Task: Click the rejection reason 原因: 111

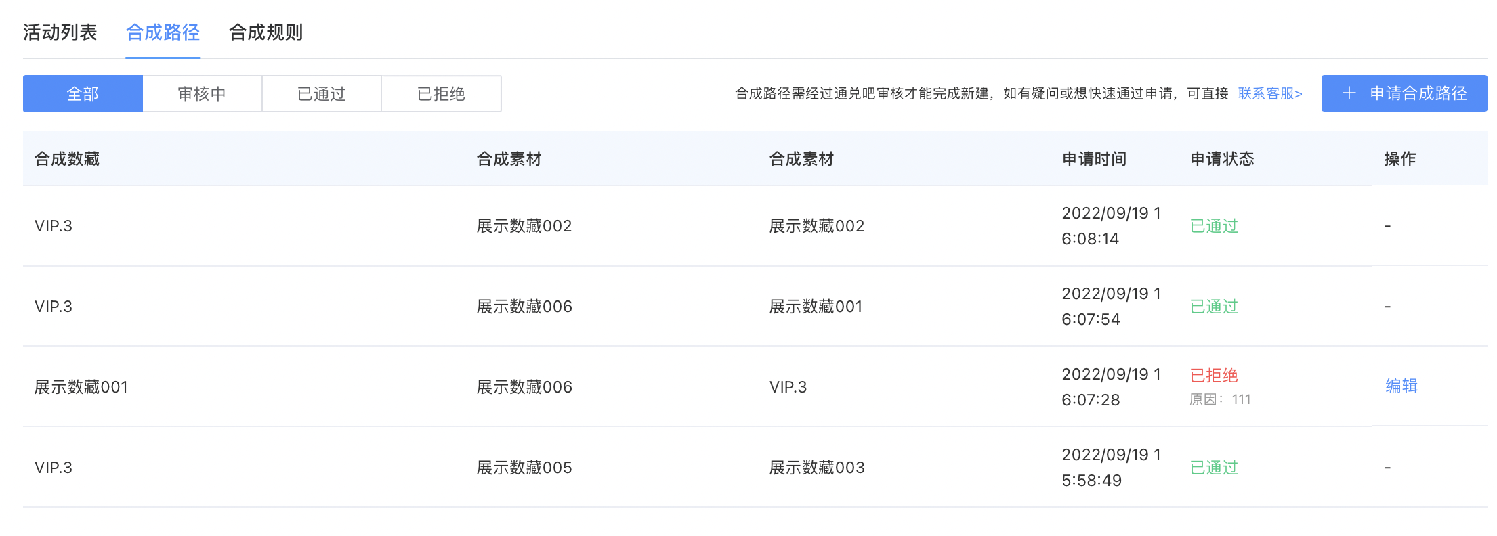Action: click(x=1220, y=400)
